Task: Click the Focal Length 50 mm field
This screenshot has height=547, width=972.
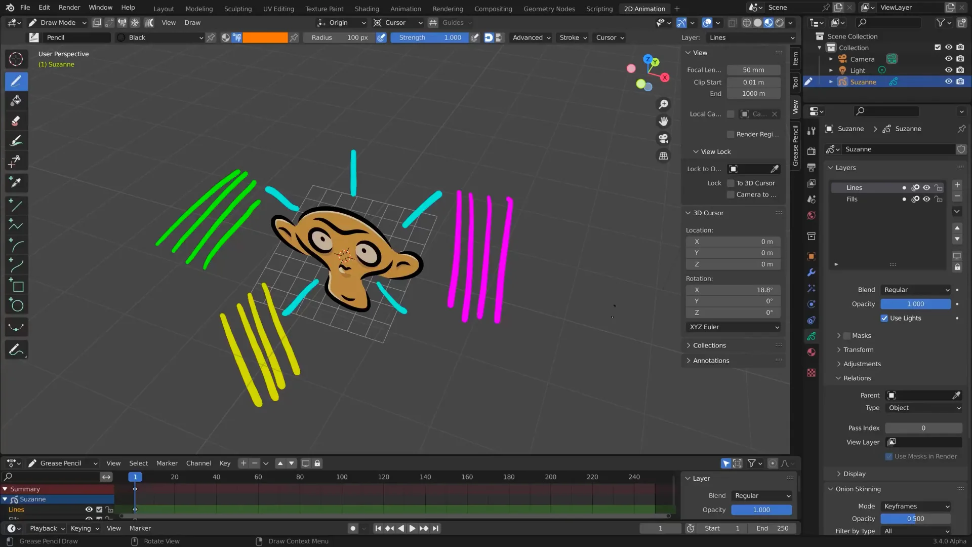Action: pyautogui.click(x=753, y=70)
